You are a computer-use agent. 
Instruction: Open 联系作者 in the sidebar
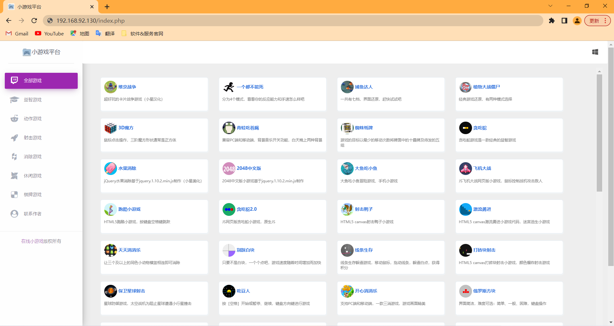[x=41, y=214]
